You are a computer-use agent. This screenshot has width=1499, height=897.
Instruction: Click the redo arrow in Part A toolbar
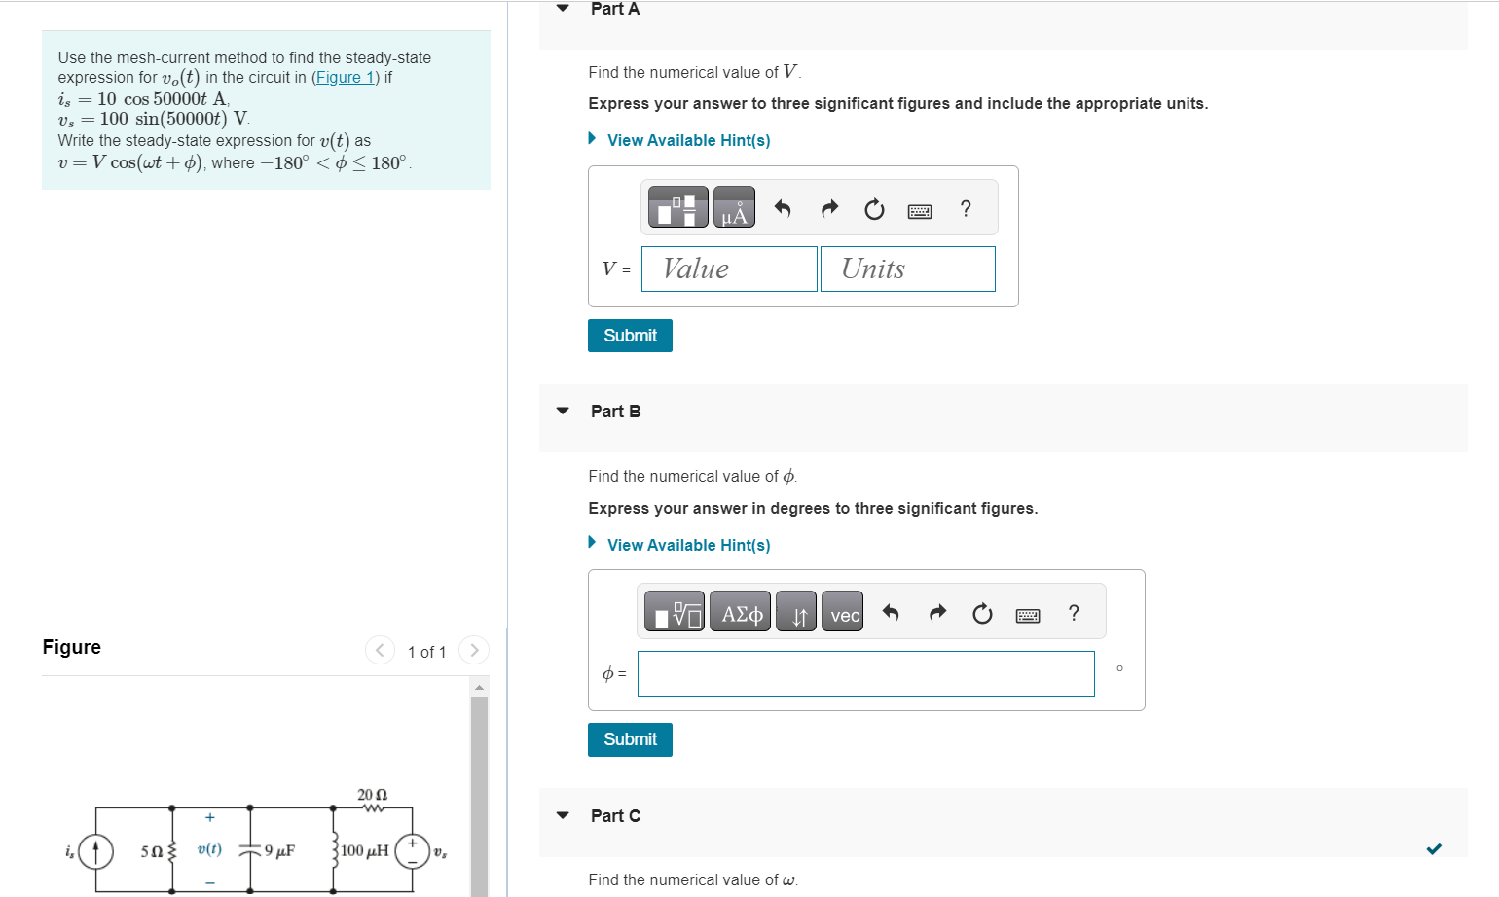pyautogui.click(x=828, y=207)
